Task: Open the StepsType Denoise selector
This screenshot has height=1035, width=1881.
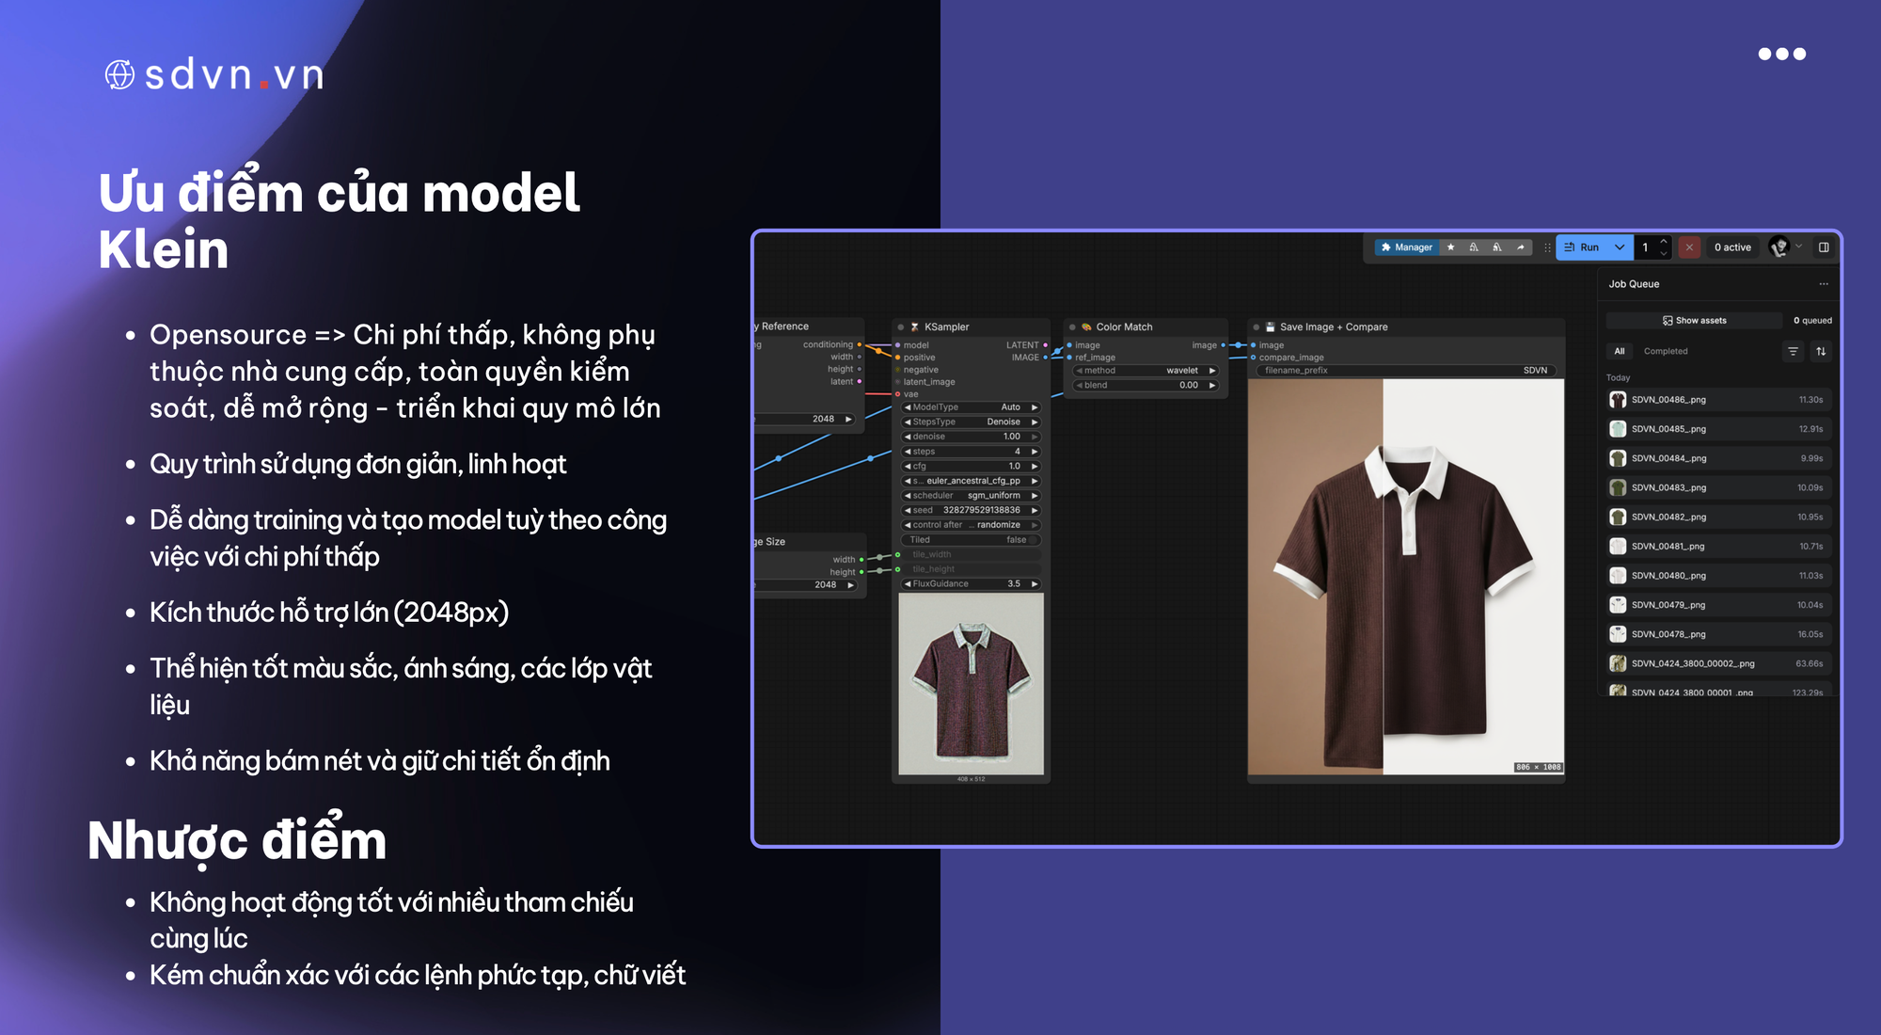Action: 972,422
